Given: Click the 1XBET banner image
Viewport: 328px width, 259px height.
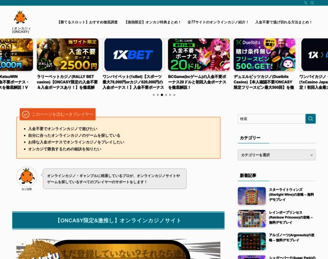Looking at the screenshot, I should (133, 54).
